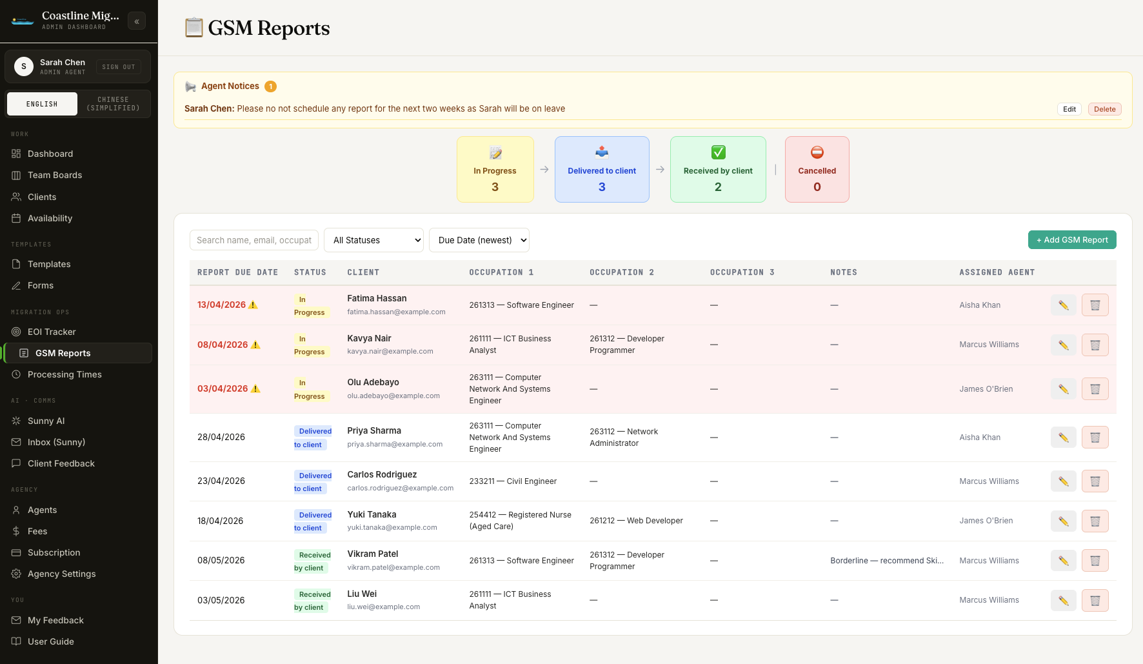Click the Sign Out button
The height and width of the screenshot is (664, 1143).
(119, 66)
